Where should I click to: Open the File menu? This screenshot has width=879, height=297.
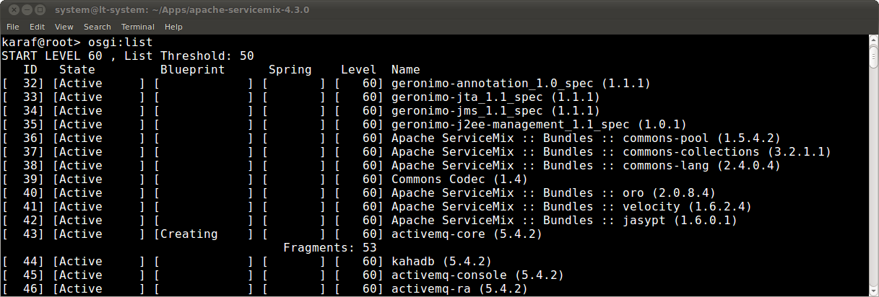coord(13,27)
